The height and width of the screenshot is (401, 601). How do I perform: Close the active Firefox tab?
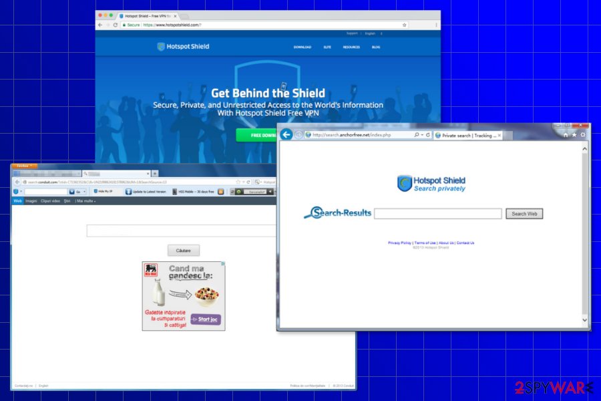(x=148, y=174)
